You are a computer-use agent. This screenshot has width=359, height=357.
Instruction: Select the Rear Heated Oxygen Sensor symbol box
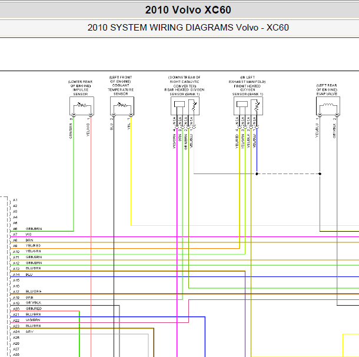point(185,106)
